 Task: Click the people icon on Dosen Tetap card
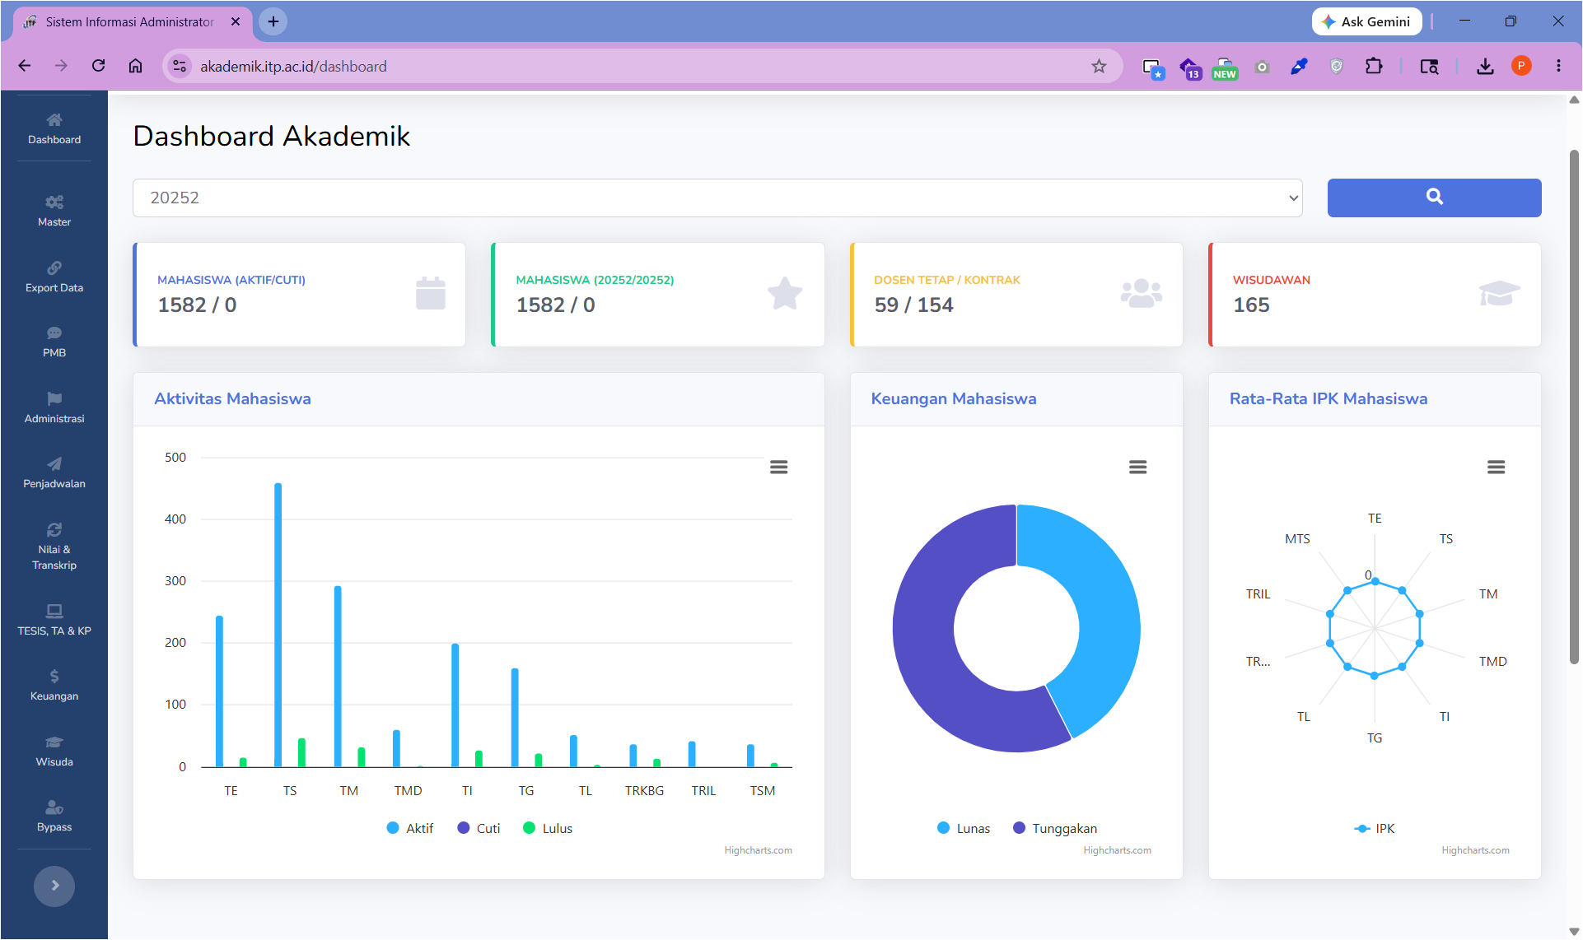pyautogui.click(x=1142, y=293)
